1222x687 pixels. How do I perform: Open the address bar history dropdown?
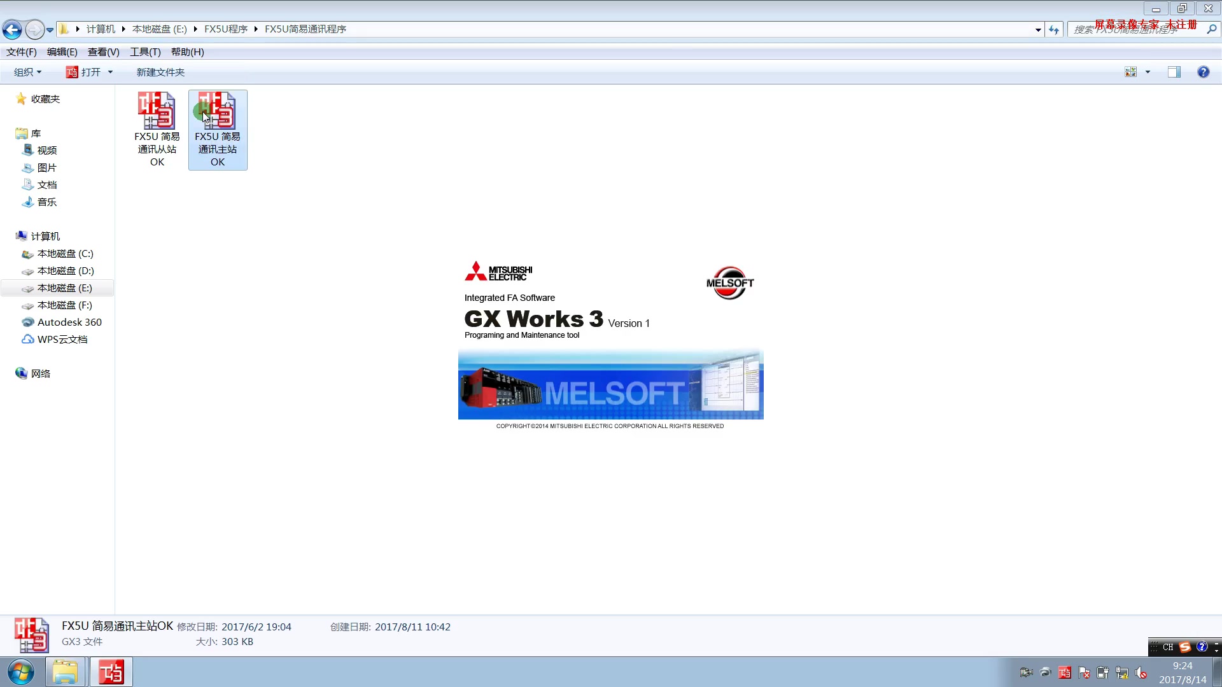pyautogui.click(x=1038, y=30)
